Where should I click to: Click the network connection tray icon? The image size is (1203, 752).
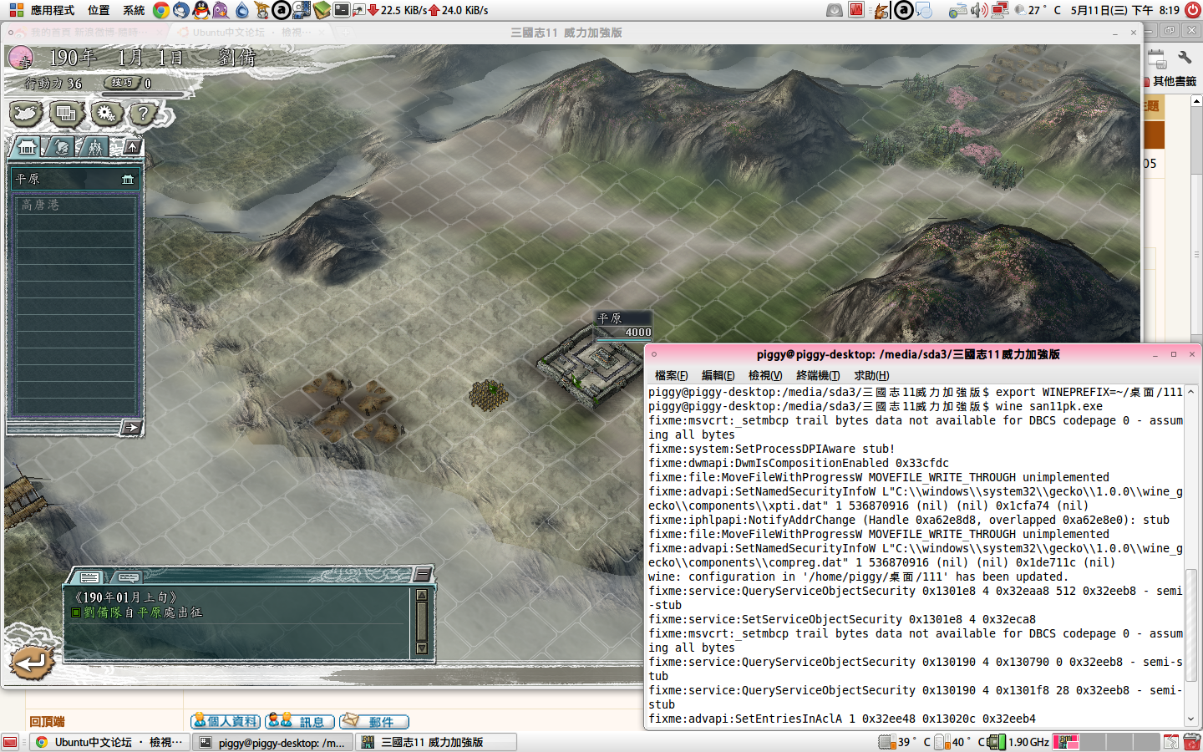[x=999, y=10]
